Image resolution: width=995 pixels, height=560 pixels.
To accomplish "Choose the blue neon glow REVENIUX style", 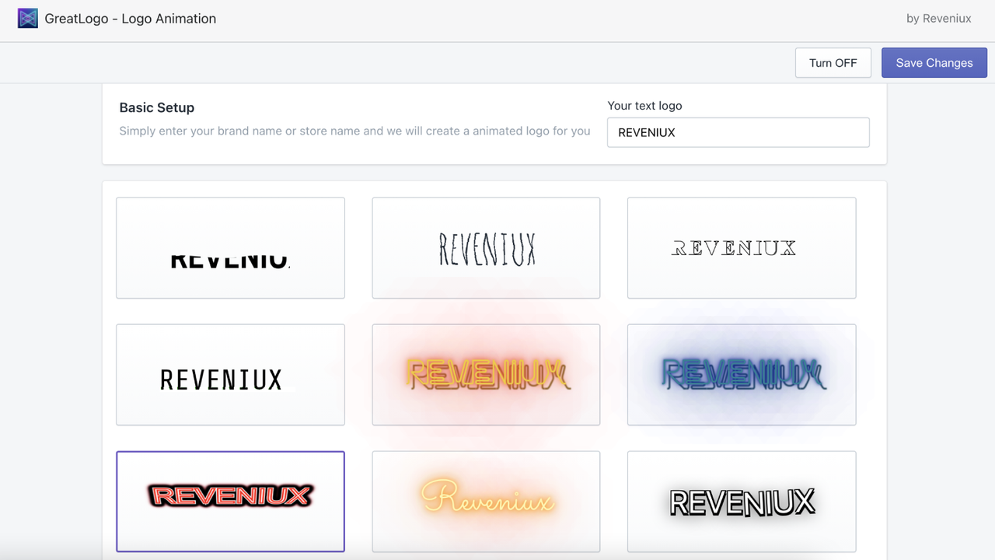I will tap(742, 375).
